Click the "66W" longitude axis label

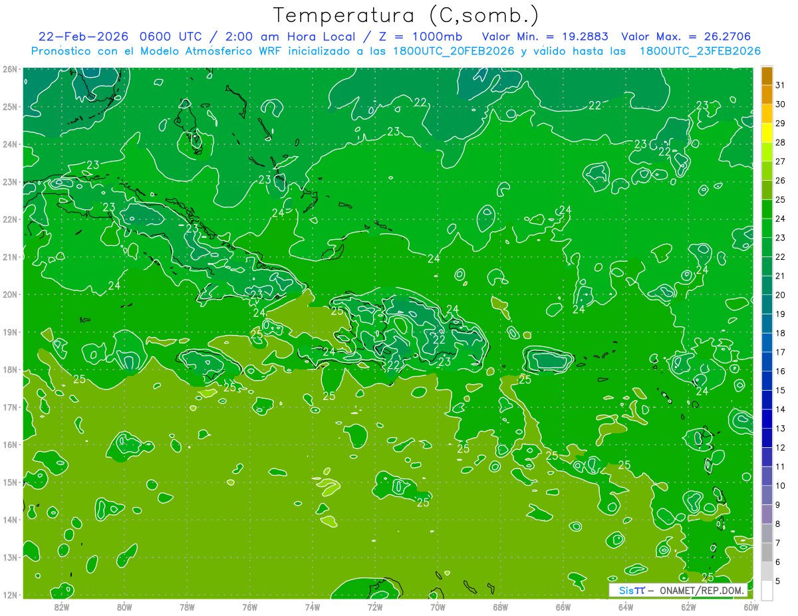click(x=563, y=607)
